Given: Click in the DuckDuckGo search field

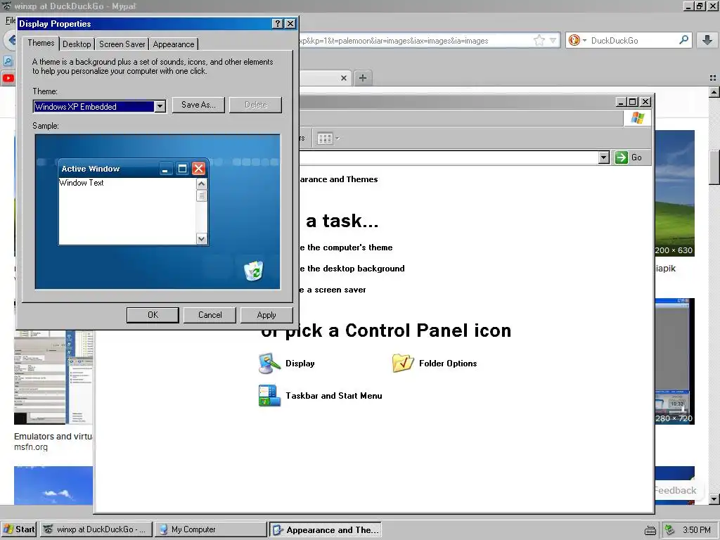Looking at the screenshot, I should coord(634,40).
